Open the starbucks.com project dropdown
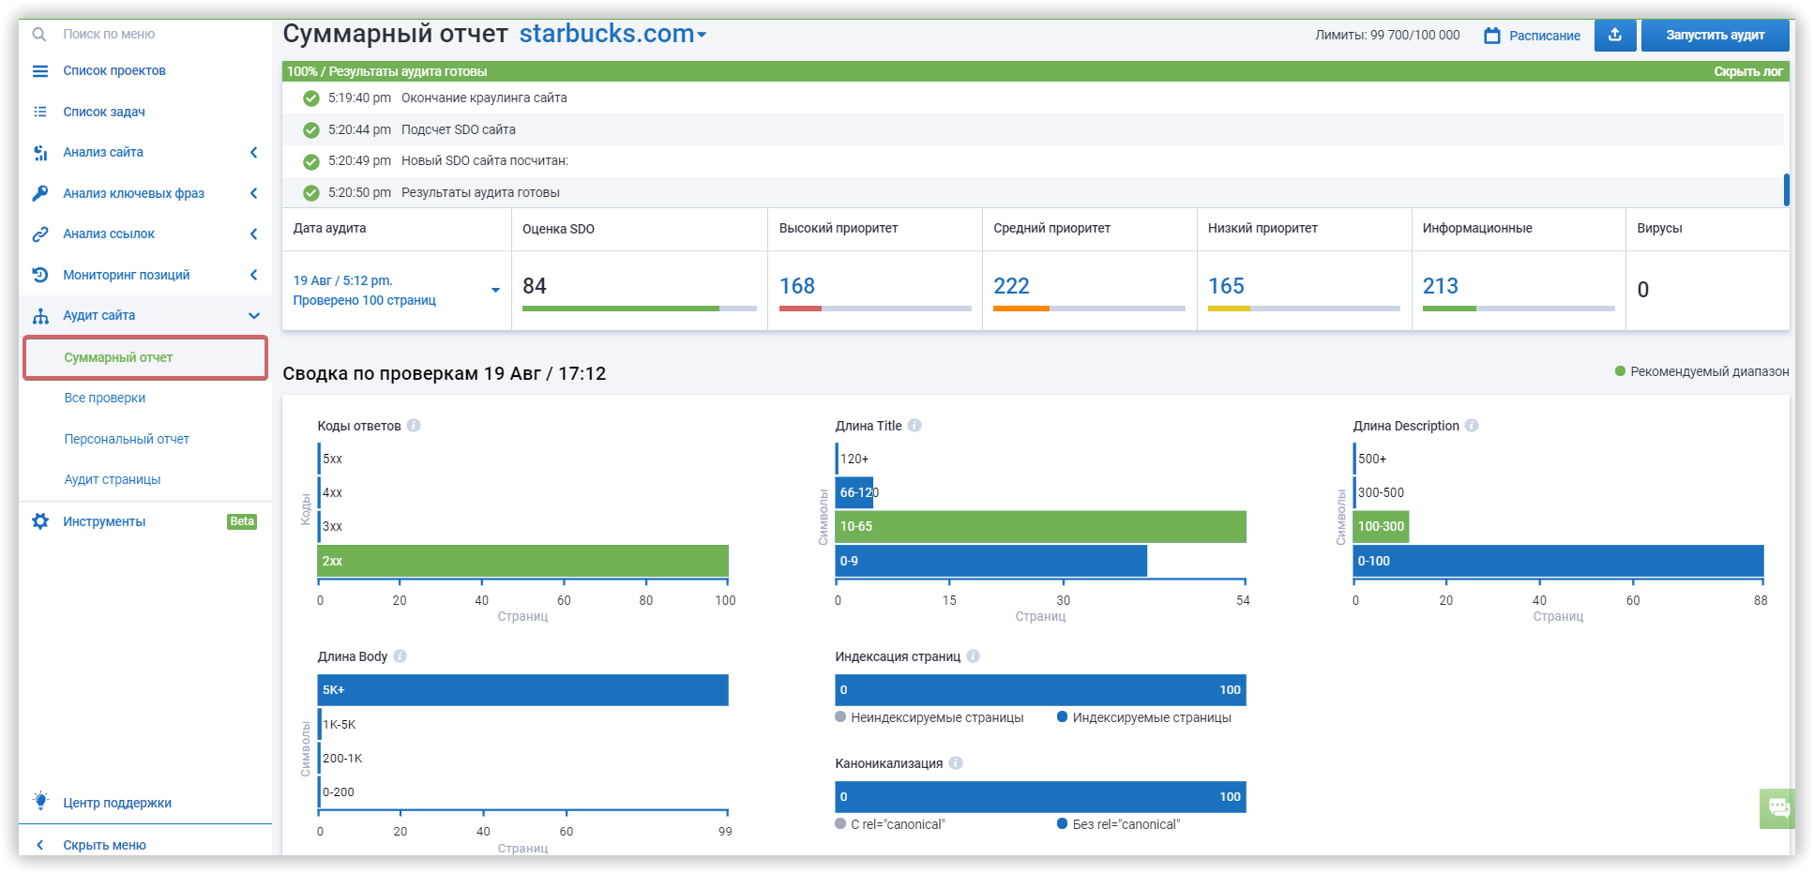The width and height of the screenshot is (1814, 874). pos(612,34)
